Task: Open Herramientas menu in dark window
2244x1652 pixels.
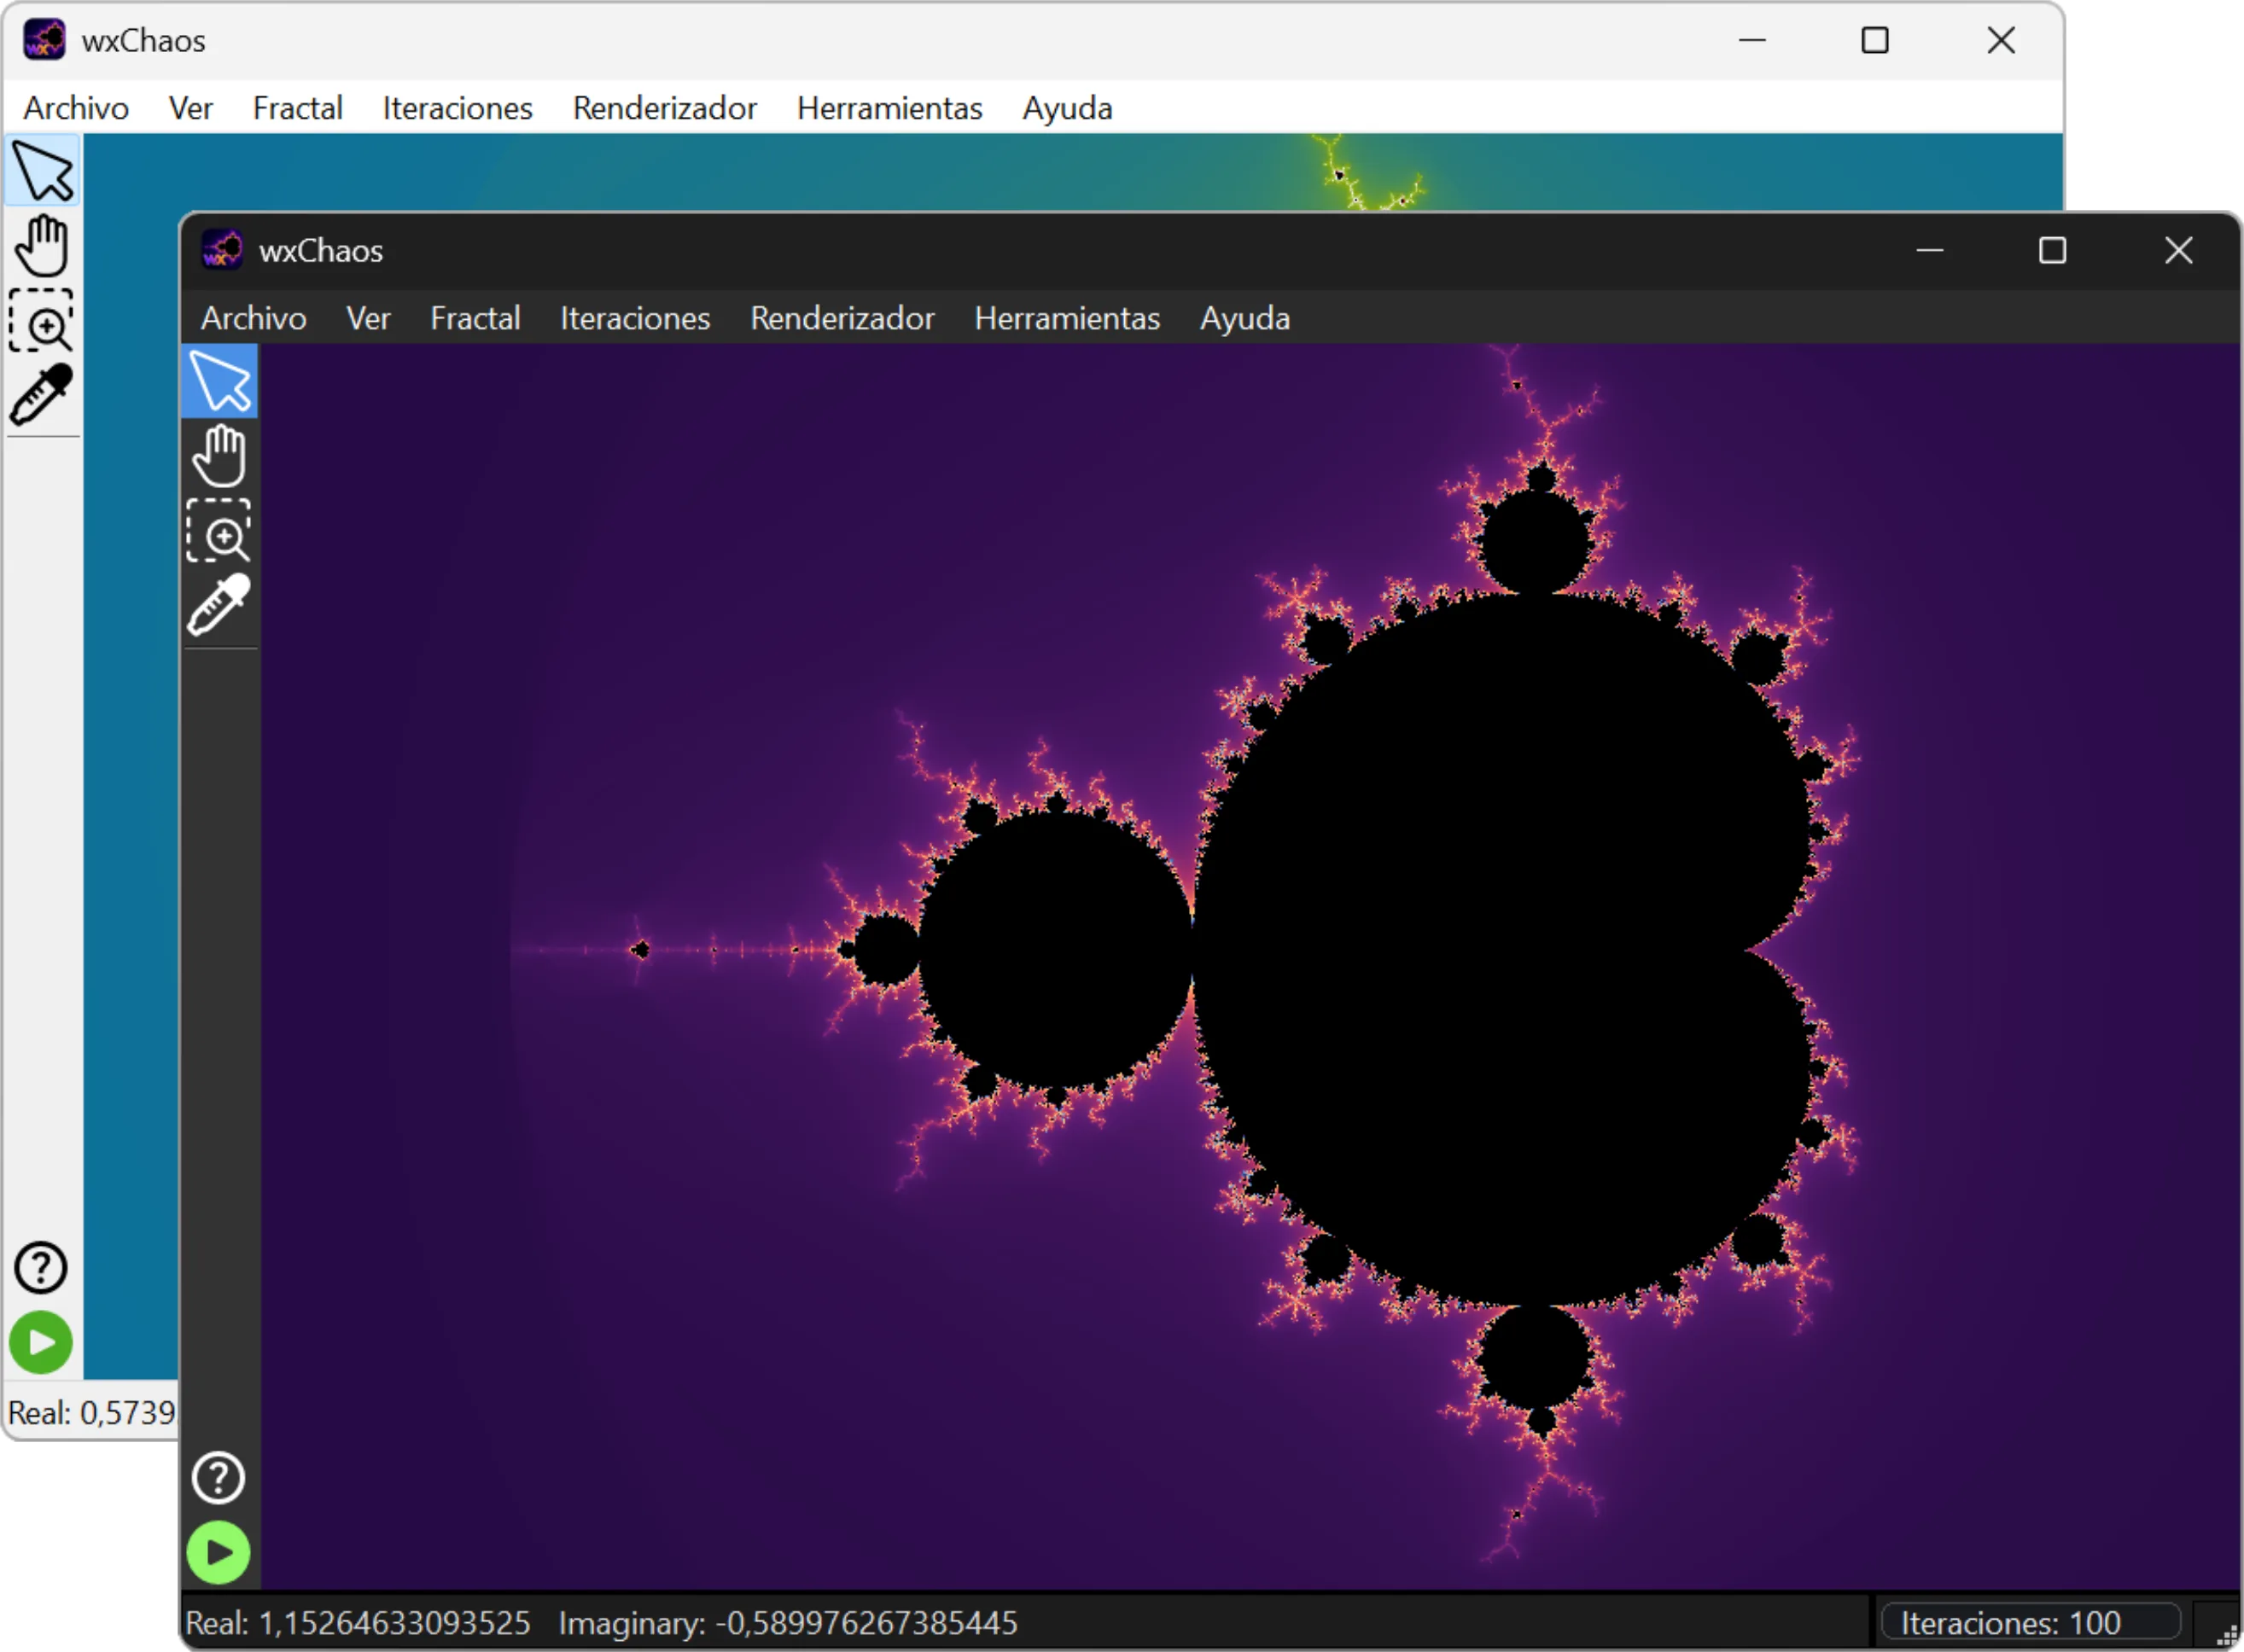Action: click(x=1067, y=318)
